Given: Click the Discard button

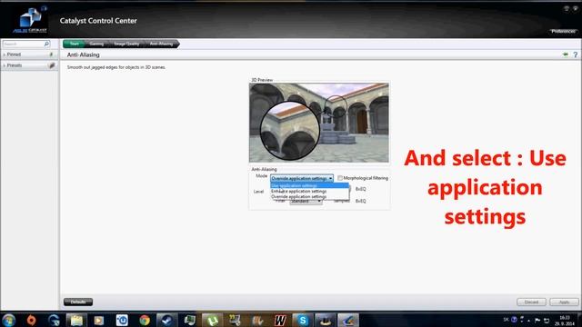Looking at the screenshot, I should tap(531, 302).
